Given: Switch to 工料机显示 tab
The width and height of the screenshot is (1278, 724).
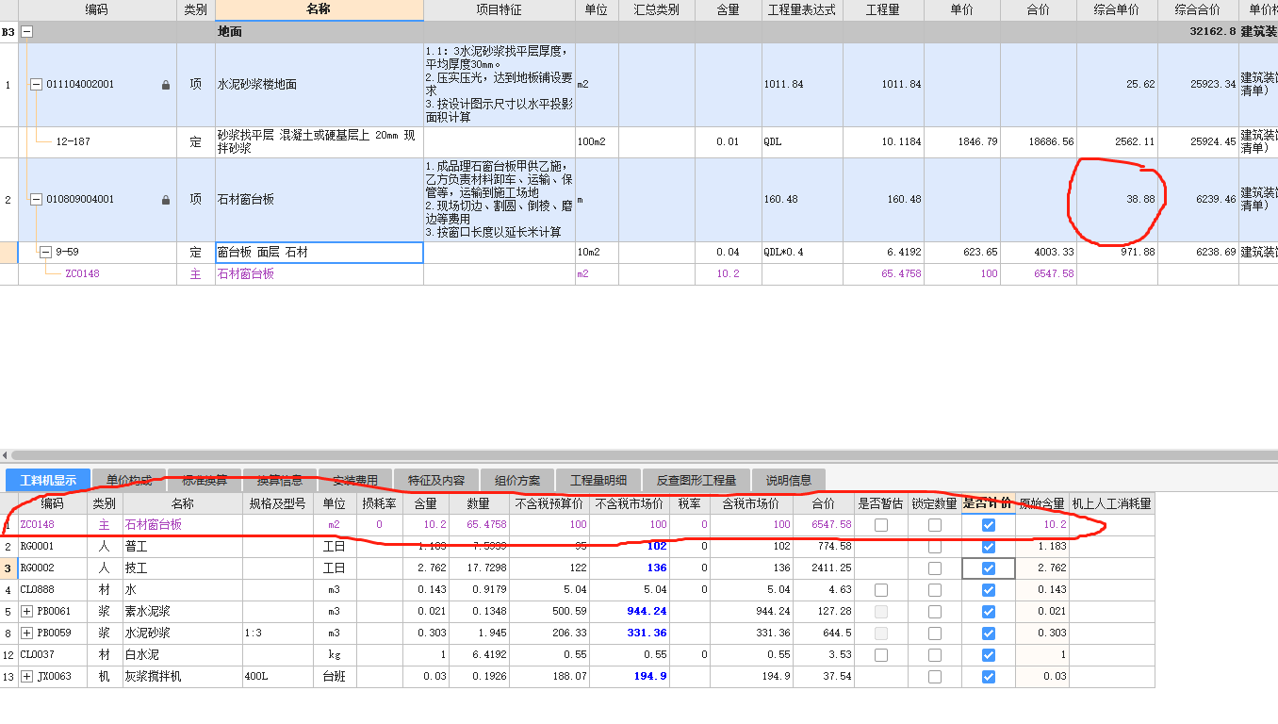Looking at the screenshot, I should (x=48, y=481).
